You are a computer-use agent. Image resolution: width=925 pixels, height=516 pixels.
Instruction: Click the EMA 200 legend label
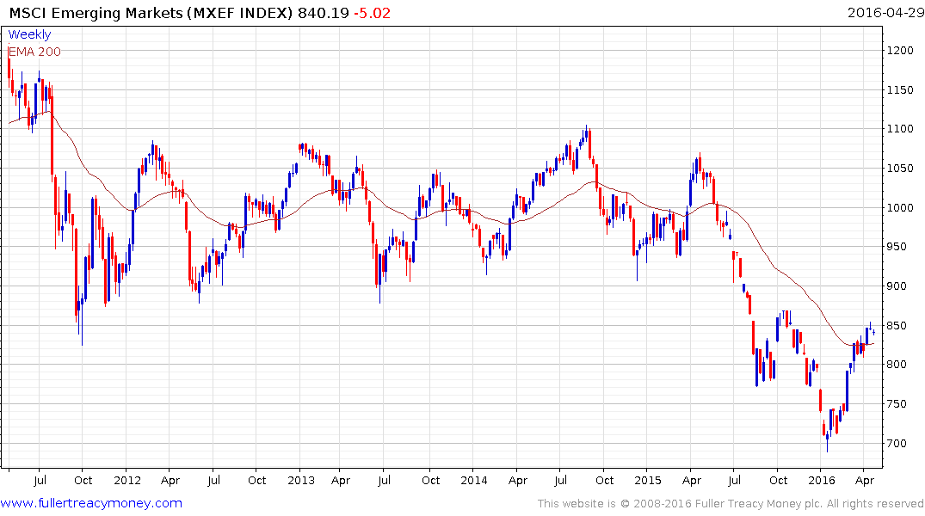tap(34, 52)
